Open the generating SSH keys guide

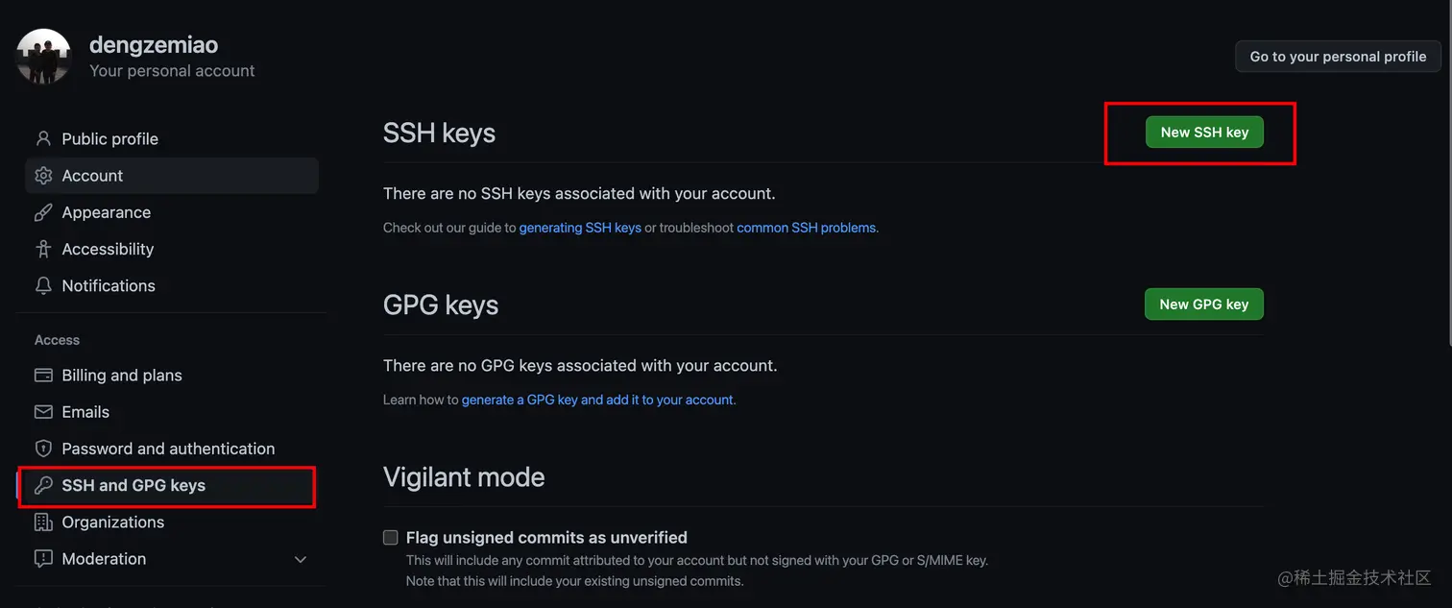tap(580, 228)
